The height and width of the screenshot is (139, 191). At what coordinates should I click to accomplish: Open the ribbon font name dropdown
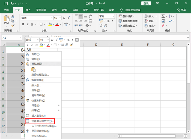pyautogui.click(x=52, y=18)
